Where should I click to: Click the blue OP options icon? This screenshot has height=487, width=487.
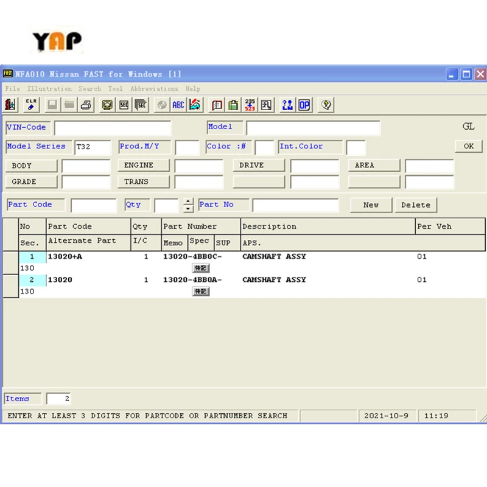(304, 105)
